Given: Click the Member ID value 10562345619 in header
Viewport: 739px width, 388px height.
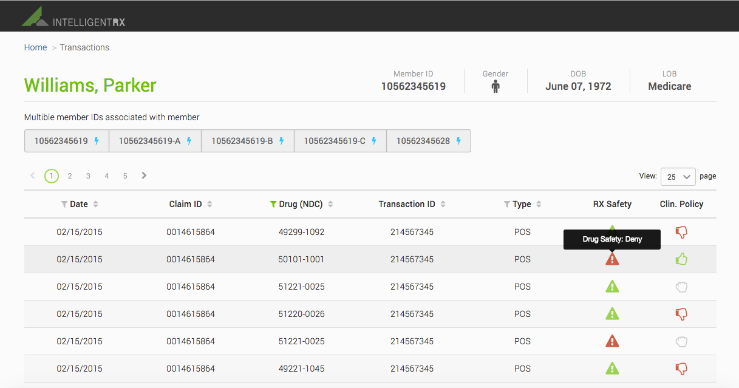Looking at the screenshot, I should click(414, 87).
